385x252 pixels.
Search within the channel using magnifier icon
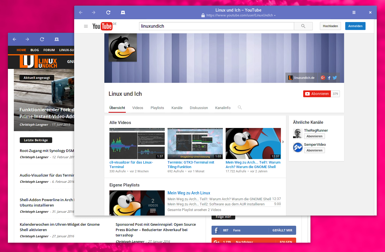point(240,108)
